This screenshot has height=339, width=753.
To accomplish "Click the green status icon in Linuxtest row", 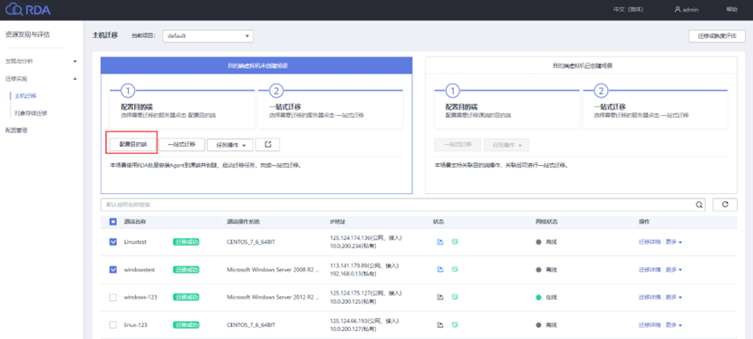I will 455,242.
